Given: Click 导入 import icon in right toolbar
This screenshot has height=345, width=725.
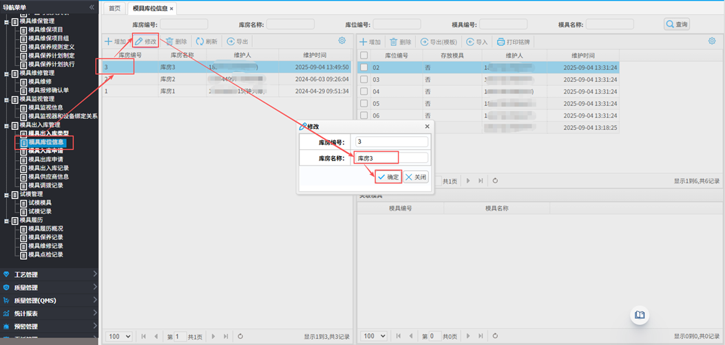Looking at the screenshot, I should coord(476,42).
